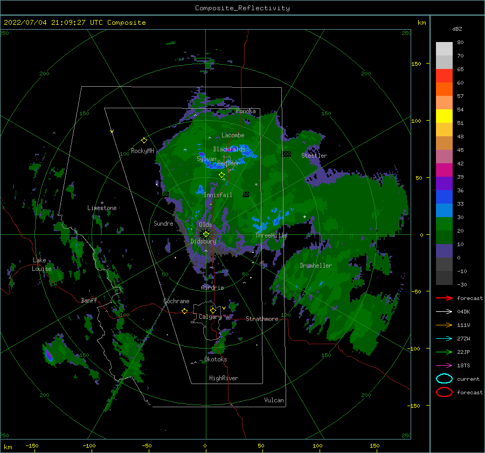Click the RockyMH label
This screenshot has width=485, height=453.
coord(142,151)
